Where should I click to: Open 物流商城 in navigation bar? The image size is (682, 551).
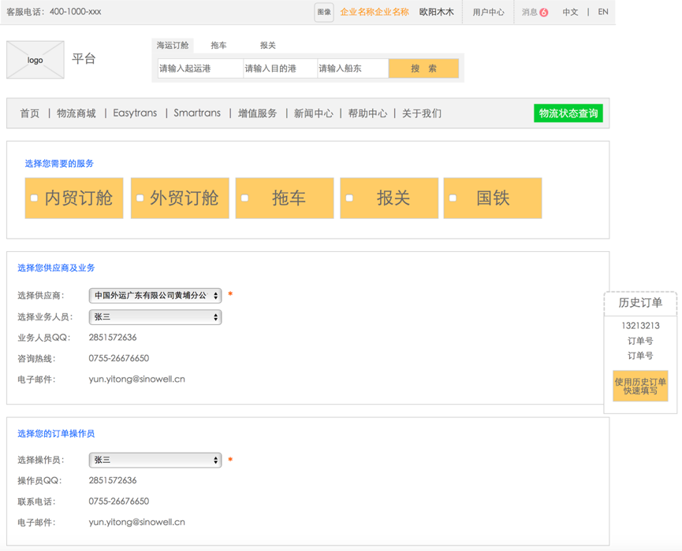point(76,113)
